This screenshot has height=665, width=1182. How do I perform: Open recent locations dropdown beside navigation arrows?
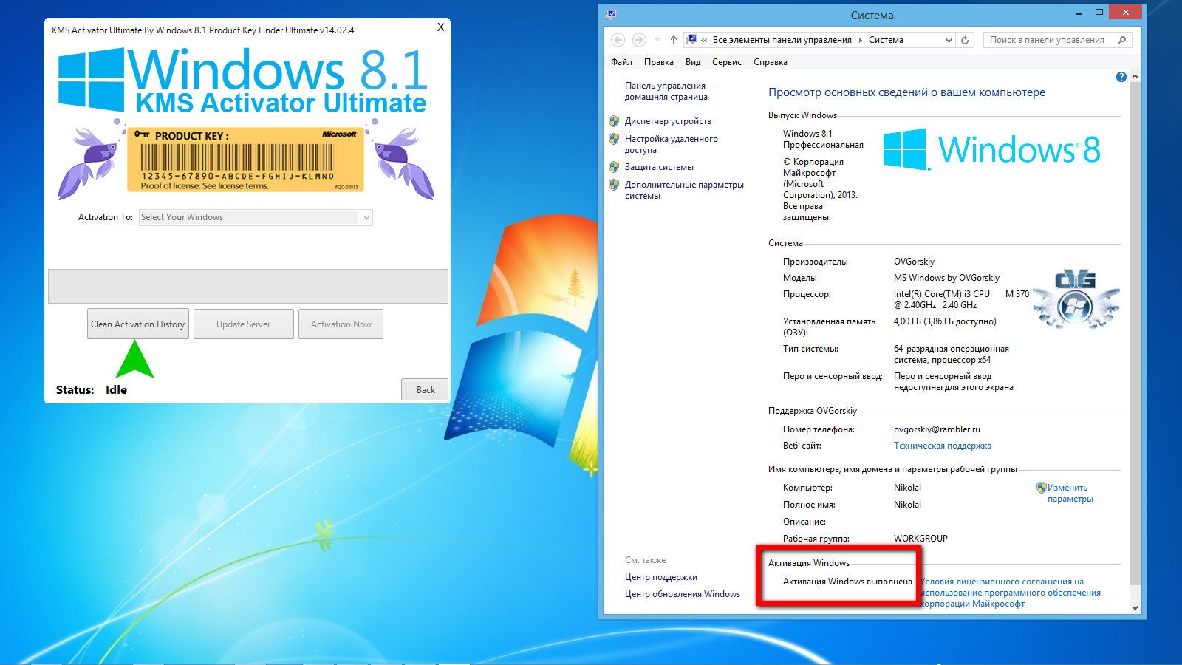coord(657,40)
